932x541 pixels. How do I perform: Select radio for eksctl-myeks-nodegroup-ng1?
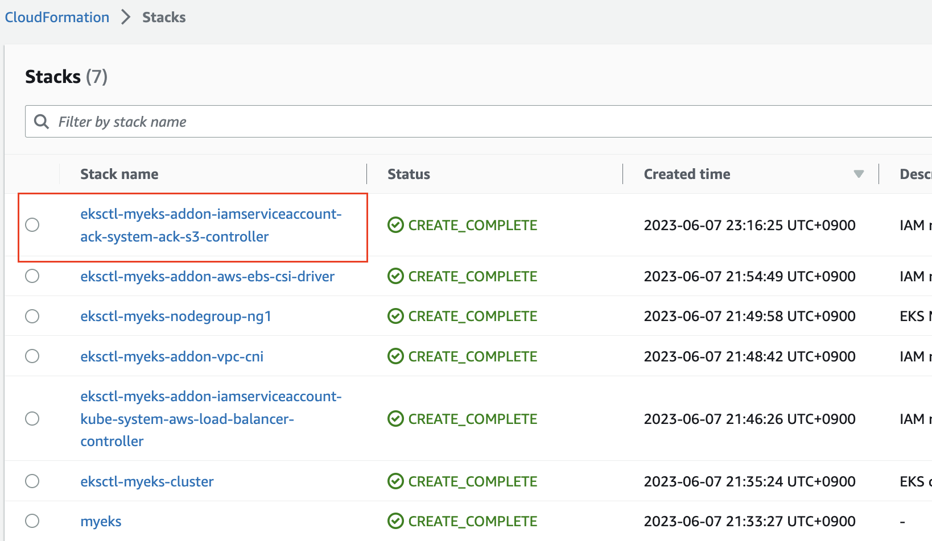pos(32,316)
